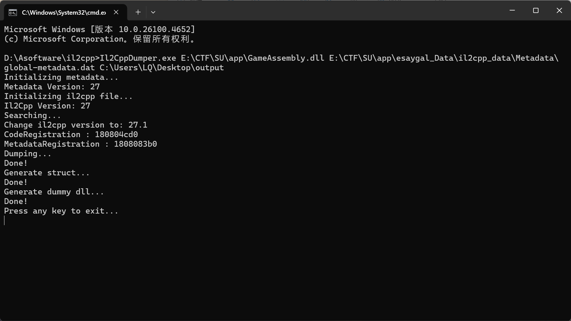
Task: Click the CodeRegistration address 180804cd0
Action: tap(116, 135)
